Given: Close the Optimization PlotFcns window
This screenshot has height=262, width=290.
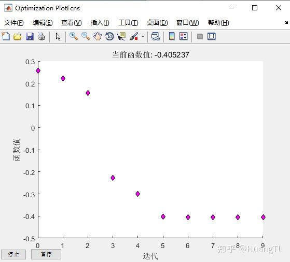Looking at the screenshot, I should 279,8.
